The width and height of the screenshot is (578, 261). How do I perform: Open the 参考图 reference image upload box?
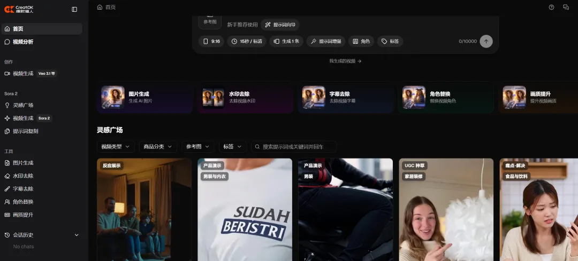[x=210, y=20]
